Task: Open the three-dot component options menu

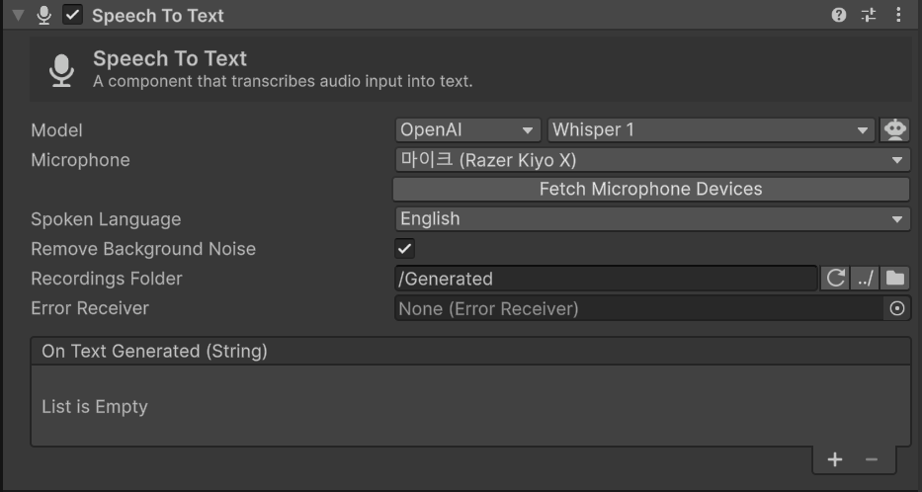Action: click(898, 15)
